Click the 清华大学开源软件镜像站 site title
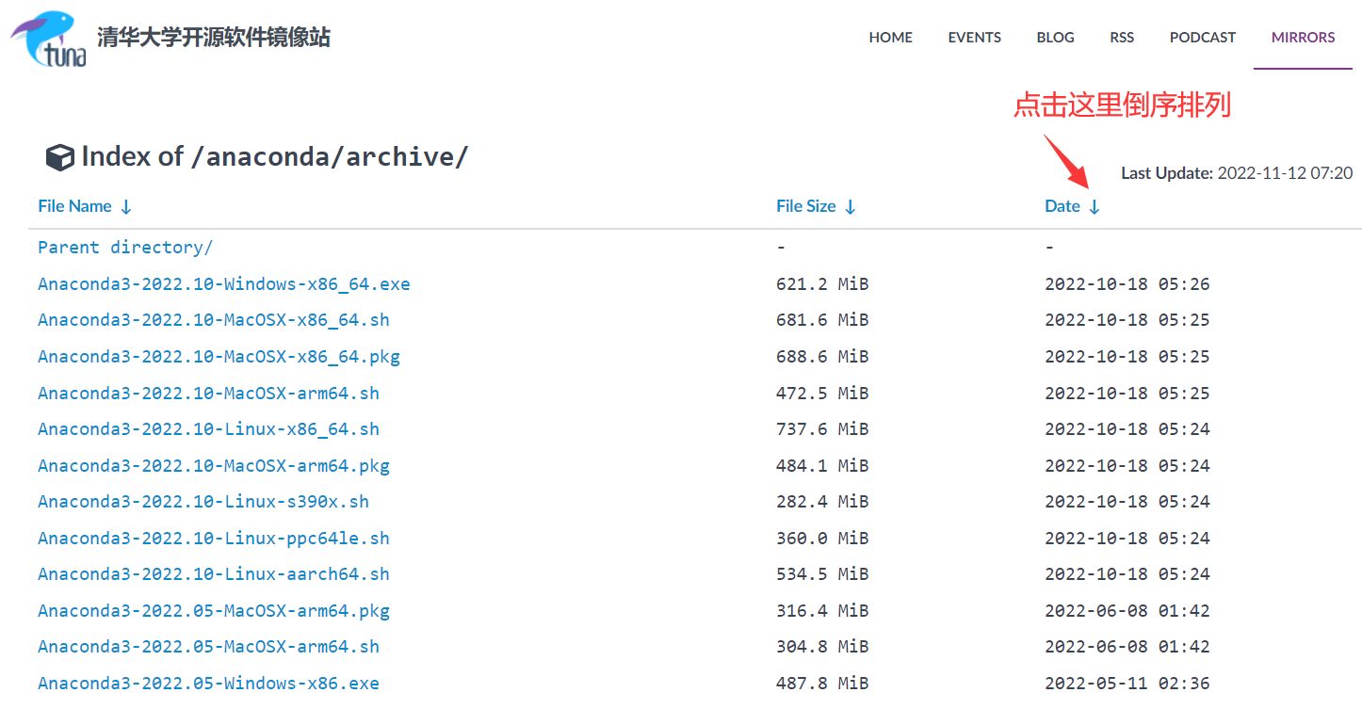The height and width of the screenshot is (709, 1362). tap(214, 38)
